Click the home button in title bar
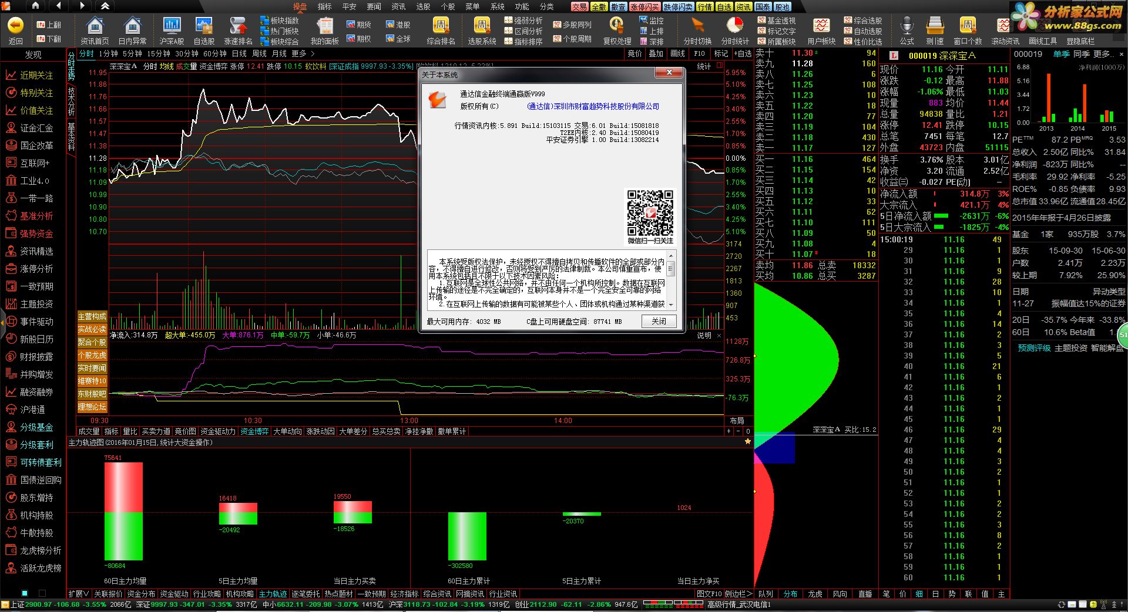 (35, 6)
